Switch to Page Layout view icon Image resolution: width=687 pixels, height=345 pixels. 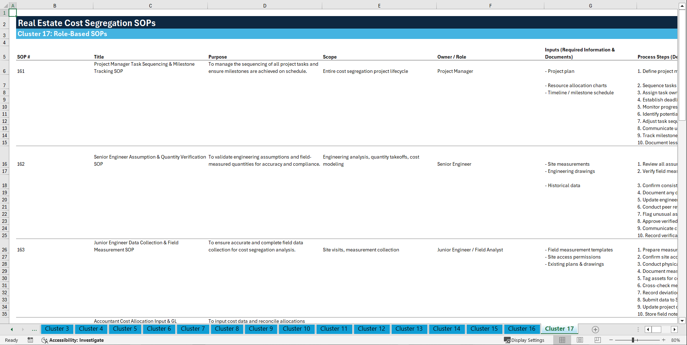click(x=580, y=340)
